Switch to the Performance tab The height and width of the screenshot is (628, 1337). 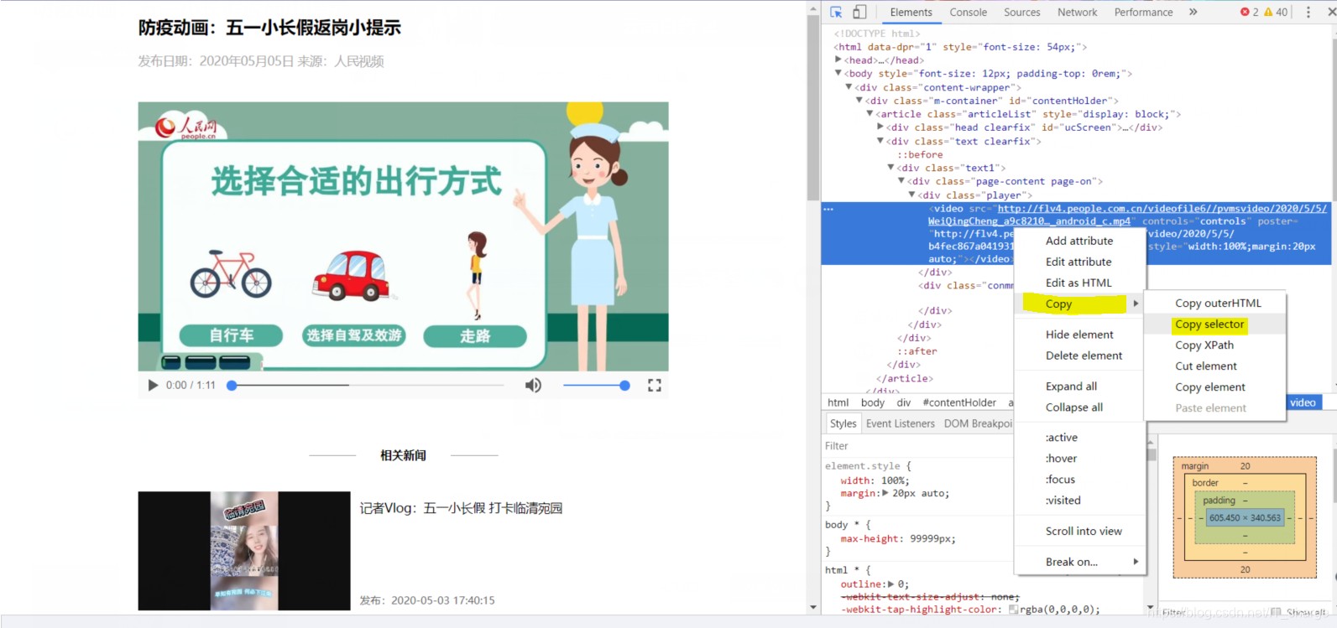point(1143,12)
